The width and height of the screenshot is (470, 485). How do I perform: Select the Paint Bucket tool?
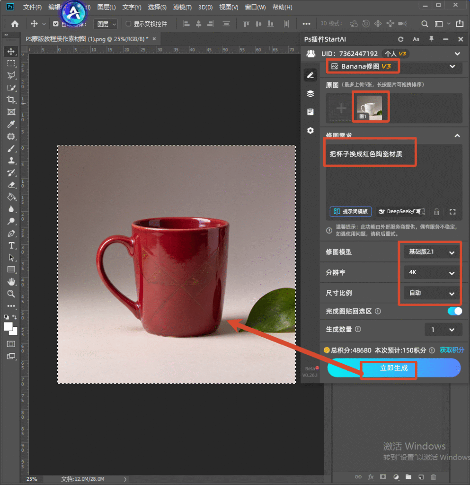(x=11, y=197)
